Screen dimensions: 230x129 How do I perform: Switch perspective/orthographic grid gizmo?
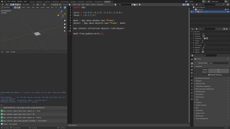click(x=65, y=31)
